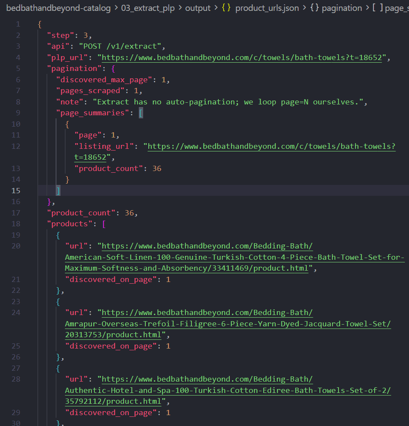Click the "pagination" key on line 5
Screen dimensions: 409x426
click(74, 68)
